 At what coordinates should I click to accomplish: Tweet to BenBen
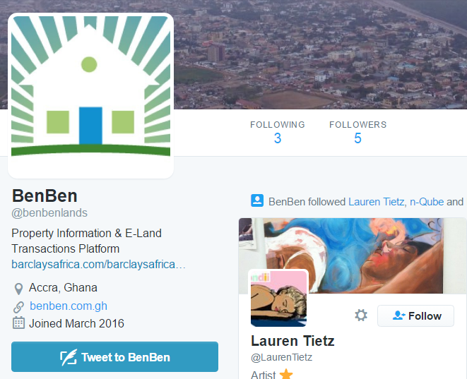click(114, 356)
